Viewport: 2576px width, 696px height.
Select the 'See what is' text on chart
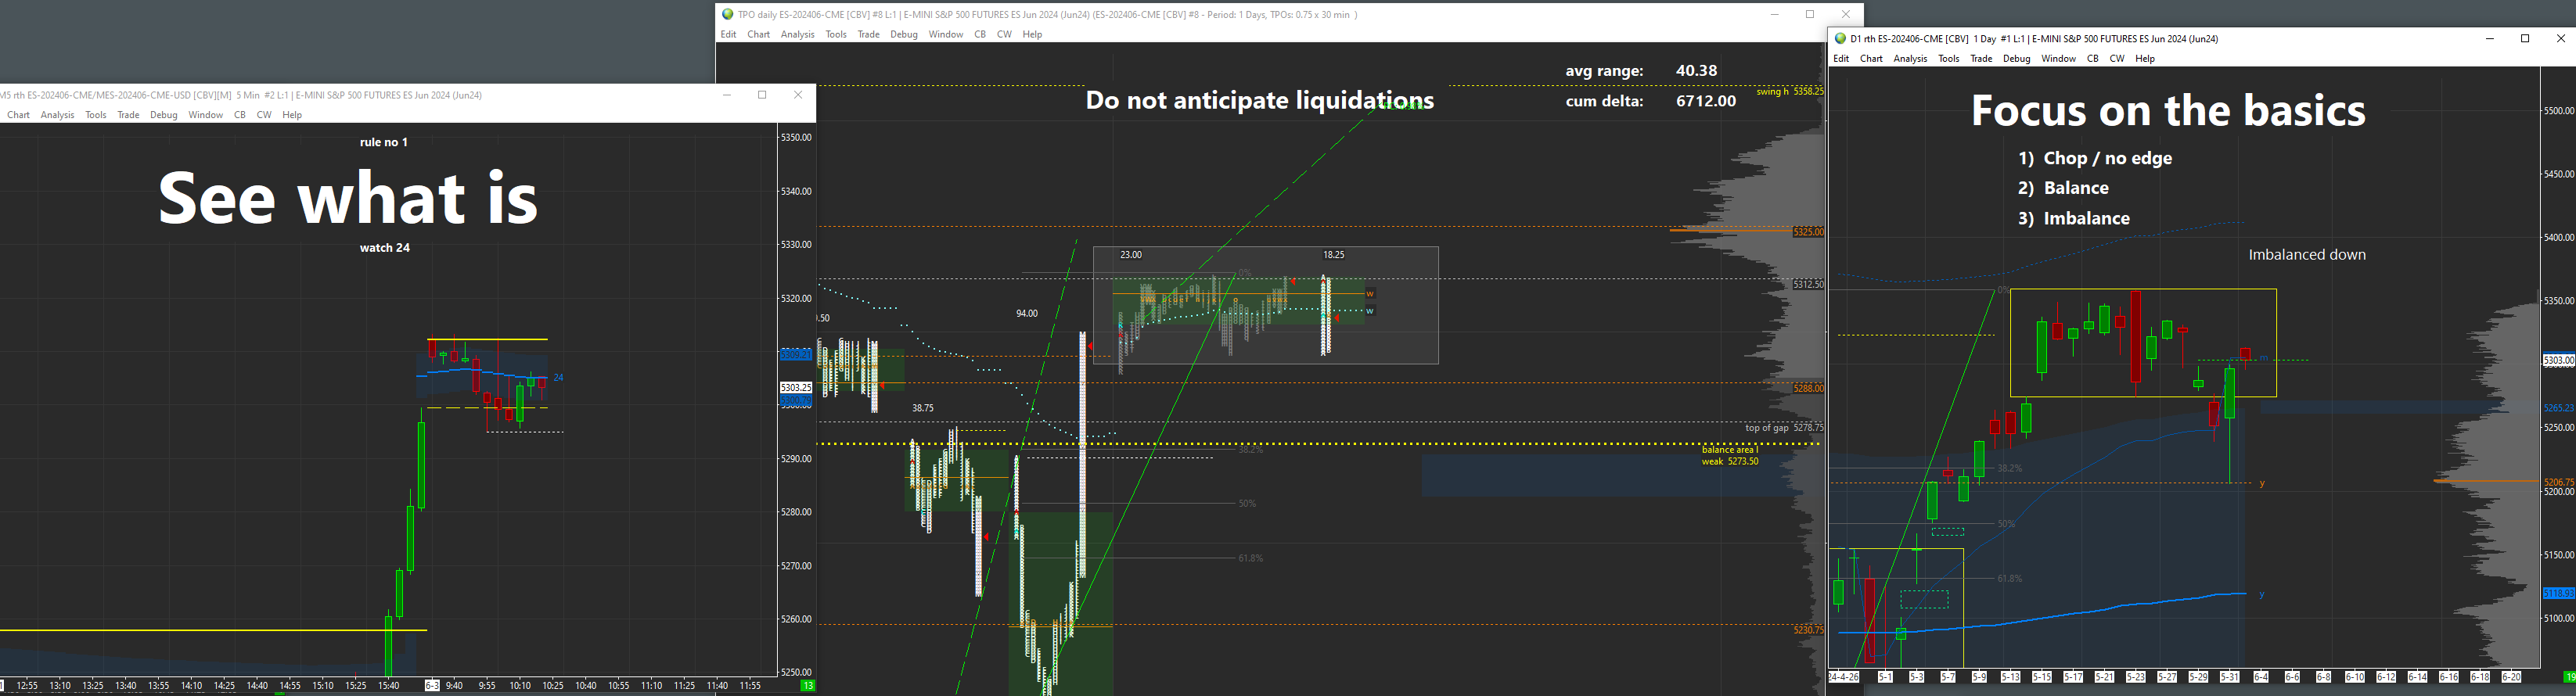tap(348, 197)
